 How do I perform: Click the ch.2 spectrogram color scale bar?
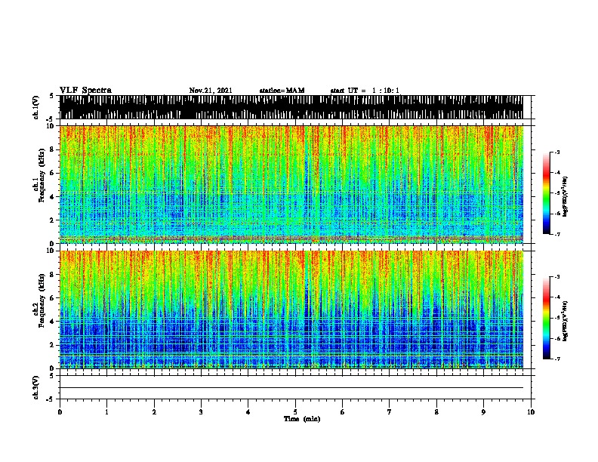tap(547, 318)
